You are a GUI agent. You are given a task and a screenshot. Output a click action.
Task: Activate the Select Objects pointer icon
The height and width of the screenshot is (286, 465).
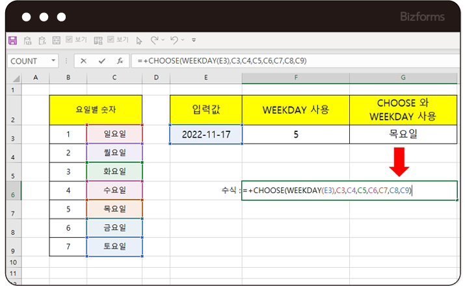tap(139, 40)
